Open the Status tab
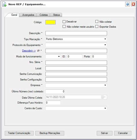 pos(56,15)
